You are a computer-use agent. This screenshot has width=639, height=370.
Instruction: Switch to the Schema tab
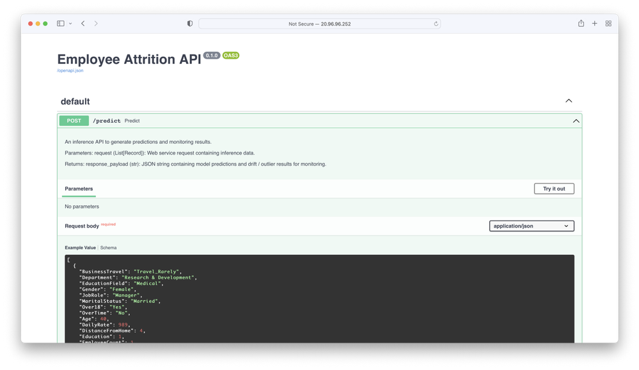pyautogui.click(x=108, y=247)
